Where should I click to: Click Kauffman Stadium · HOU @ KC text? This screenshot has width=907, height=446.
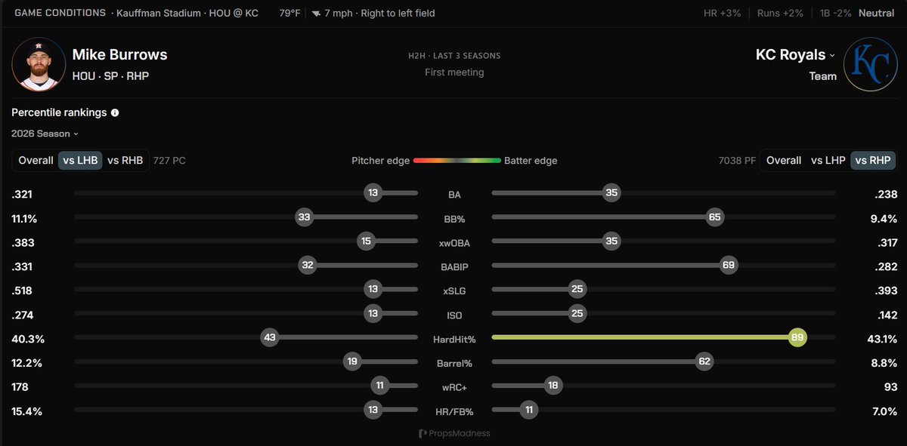(187, 13)
